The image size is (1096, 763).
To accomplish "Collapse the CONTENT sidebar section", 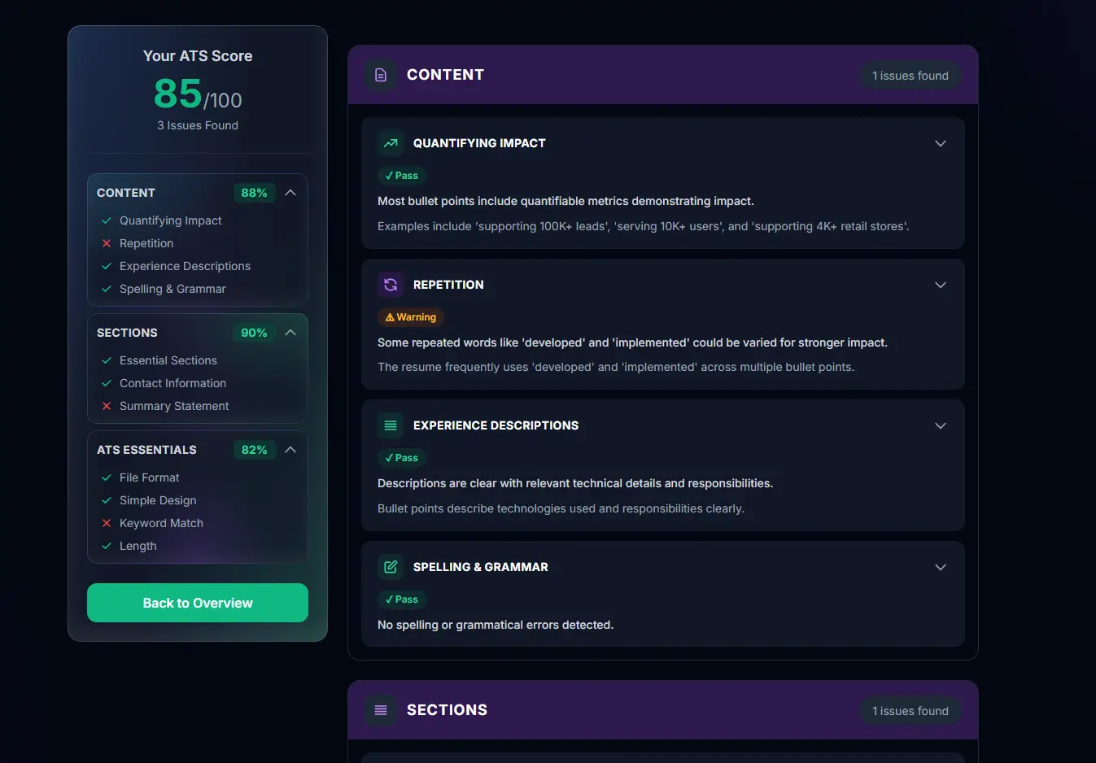I will (290, 193).
